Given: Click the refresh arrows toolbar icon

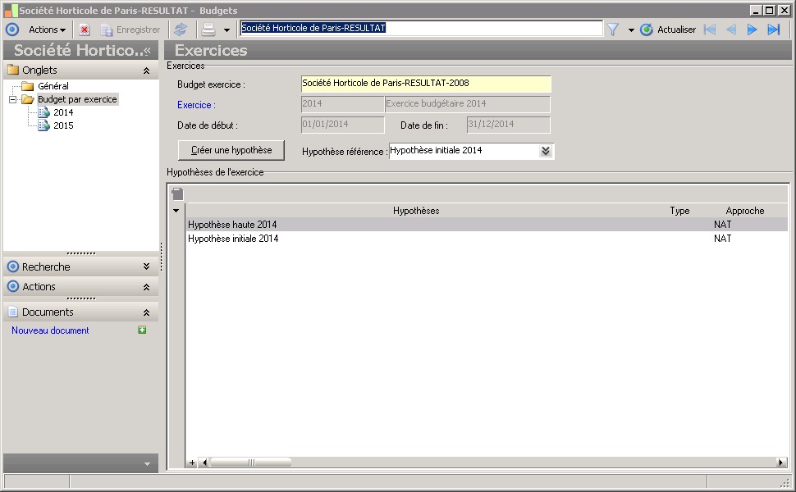Looking at the screenshot, I should coord(181,30).
